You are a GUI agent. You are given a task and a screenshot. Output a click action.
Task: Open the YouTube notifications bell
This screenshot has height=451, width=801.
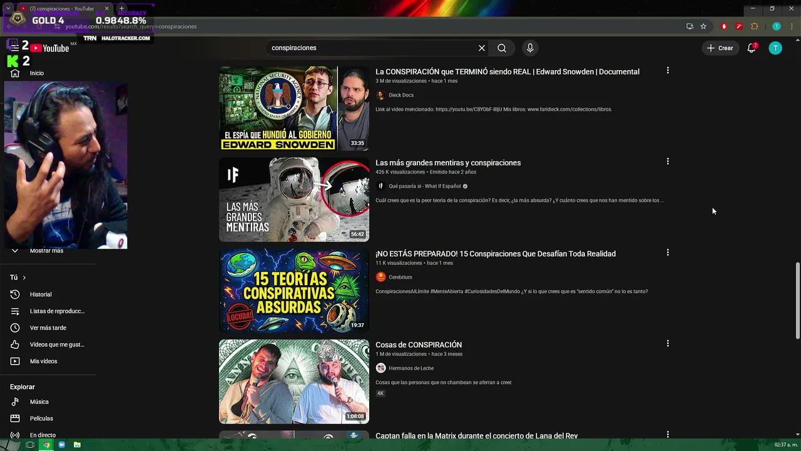pyautogui.click(x=752, y=48)
